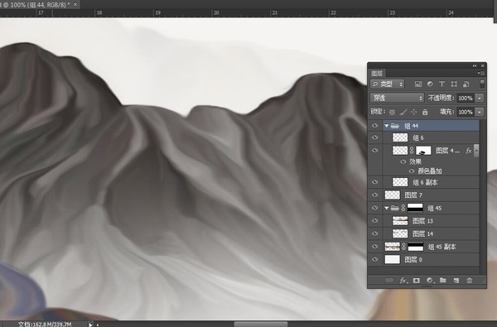Toggle the 效果 effects visibility eye

coord(403,161)
